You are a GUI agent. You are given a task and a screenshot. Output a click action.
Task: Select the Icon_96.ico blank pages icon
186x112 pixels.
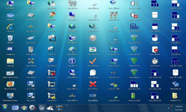pyautogui.click(x=93, y=73)
